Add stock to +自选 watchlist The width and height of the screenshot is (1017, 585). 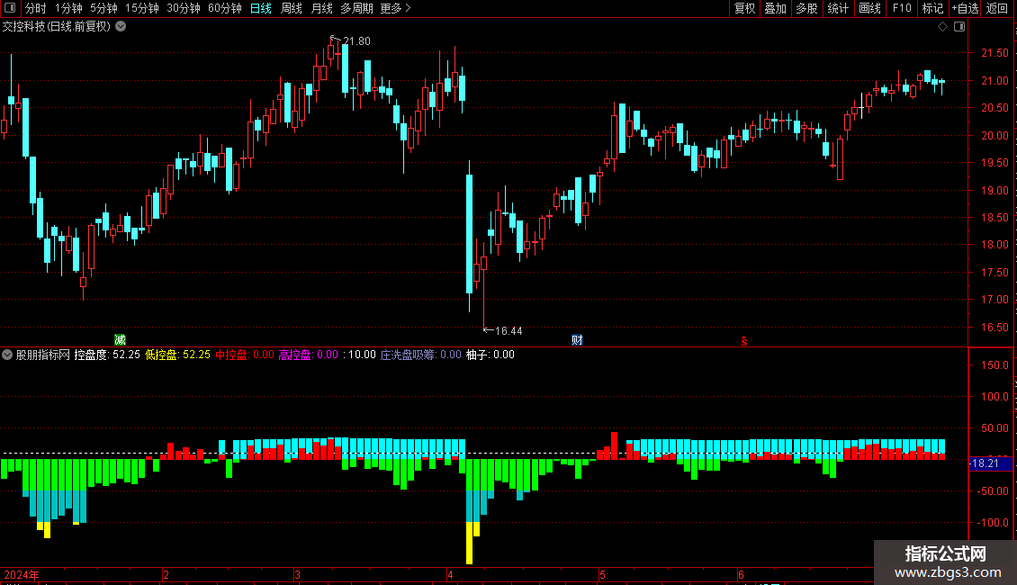[965, 8]
